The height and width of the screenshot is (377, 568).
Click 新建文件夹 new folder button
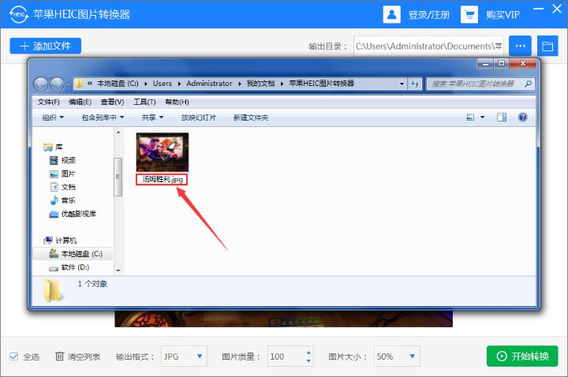(251, 118)
